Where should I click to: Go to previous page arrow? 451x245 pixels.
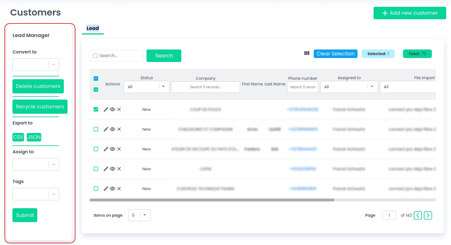418,216
